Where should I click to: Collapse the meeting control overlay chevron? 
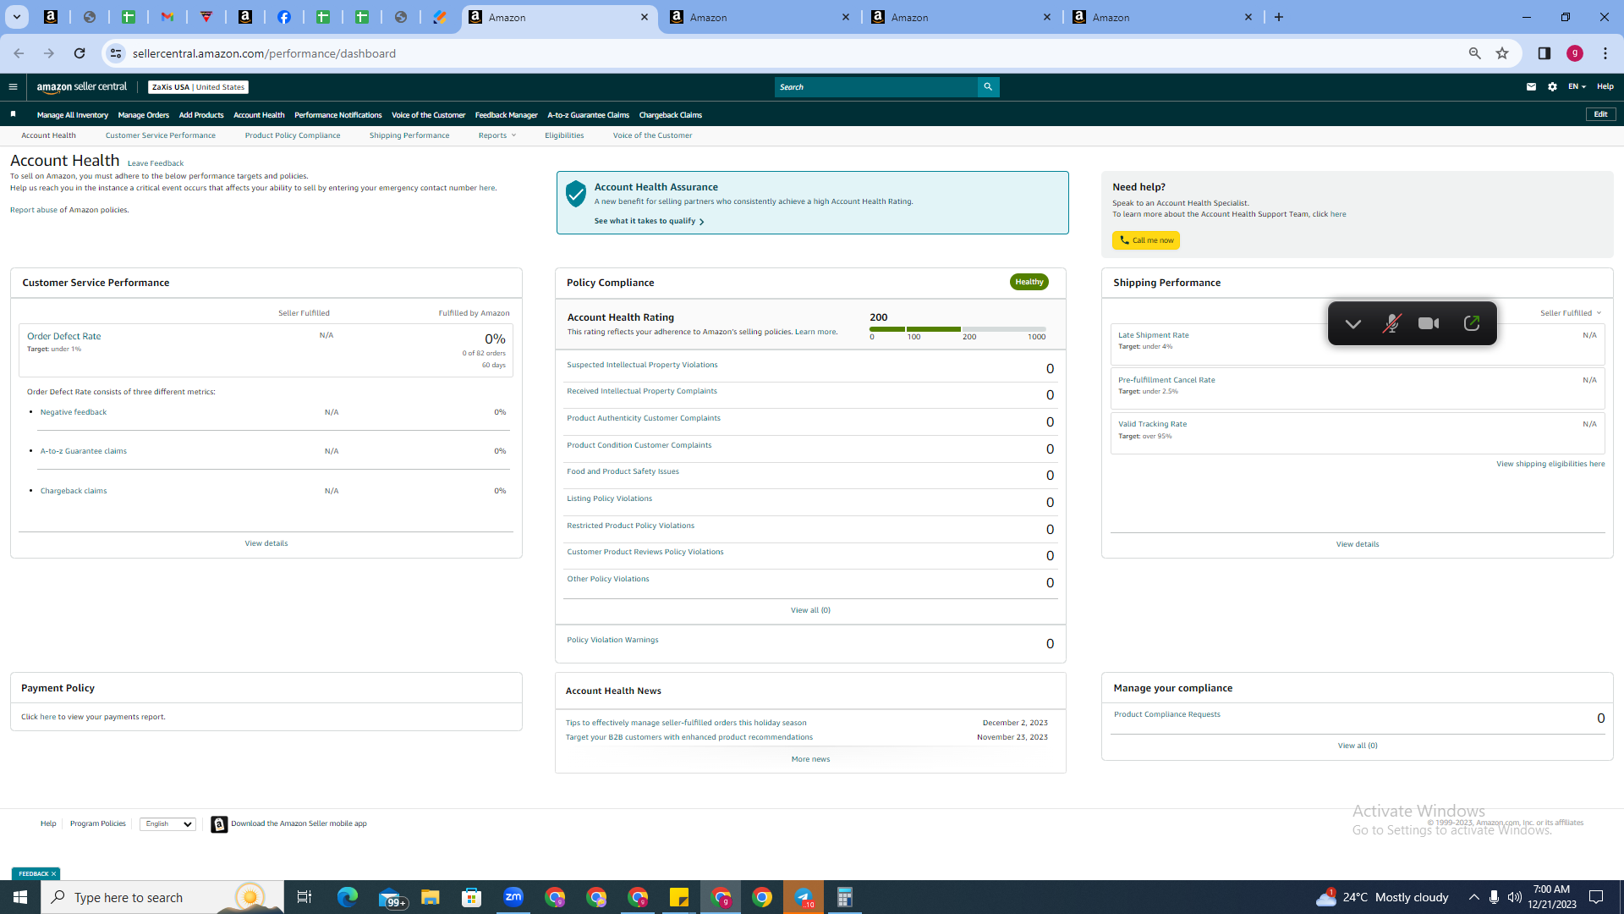click(x=1352, y=323)
